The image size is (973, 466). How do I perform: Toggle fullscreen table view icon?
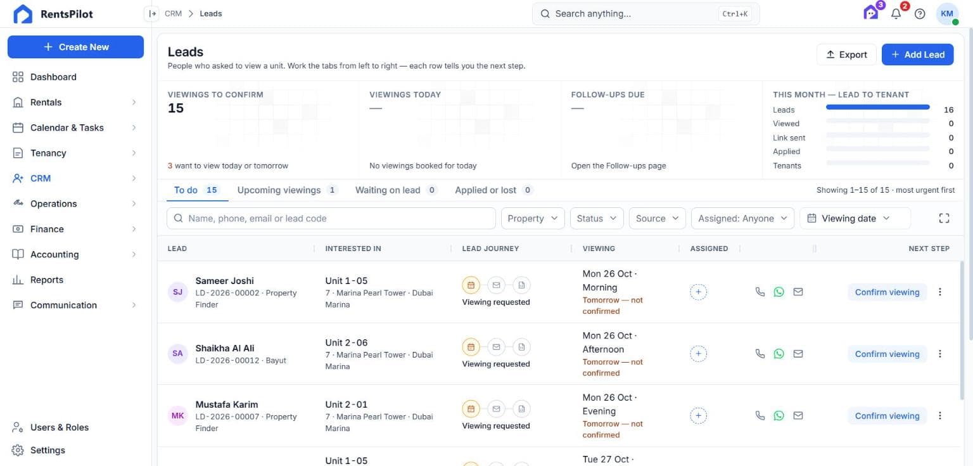(944, 218)
